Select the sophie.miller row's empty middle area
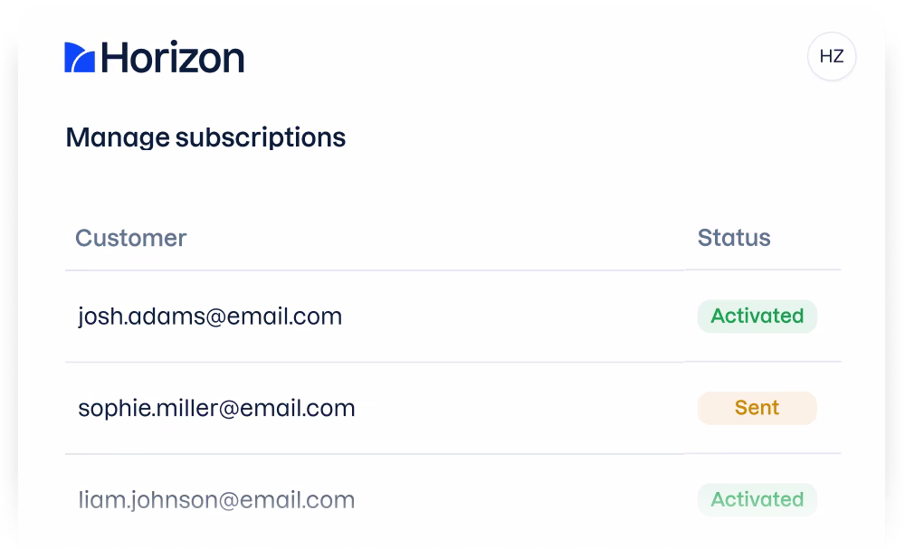 click(525, 408)
